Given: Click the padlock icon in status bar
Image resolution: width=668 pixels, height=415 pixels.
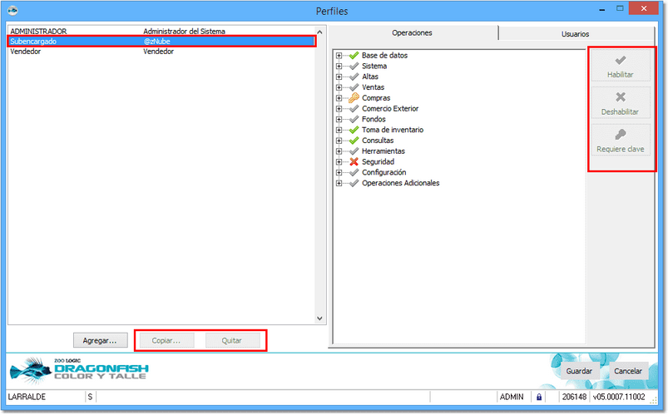Looking at the screenshot, I should [x=538, y=397].
